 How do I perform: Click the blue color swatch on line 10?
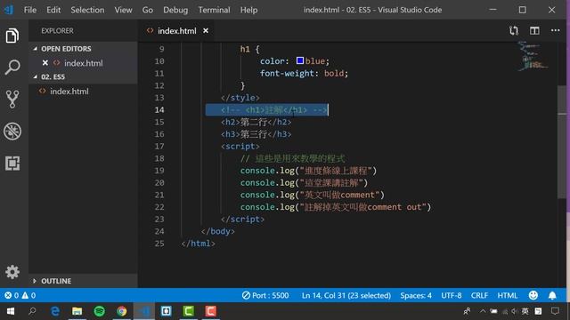tap(300, 60)
